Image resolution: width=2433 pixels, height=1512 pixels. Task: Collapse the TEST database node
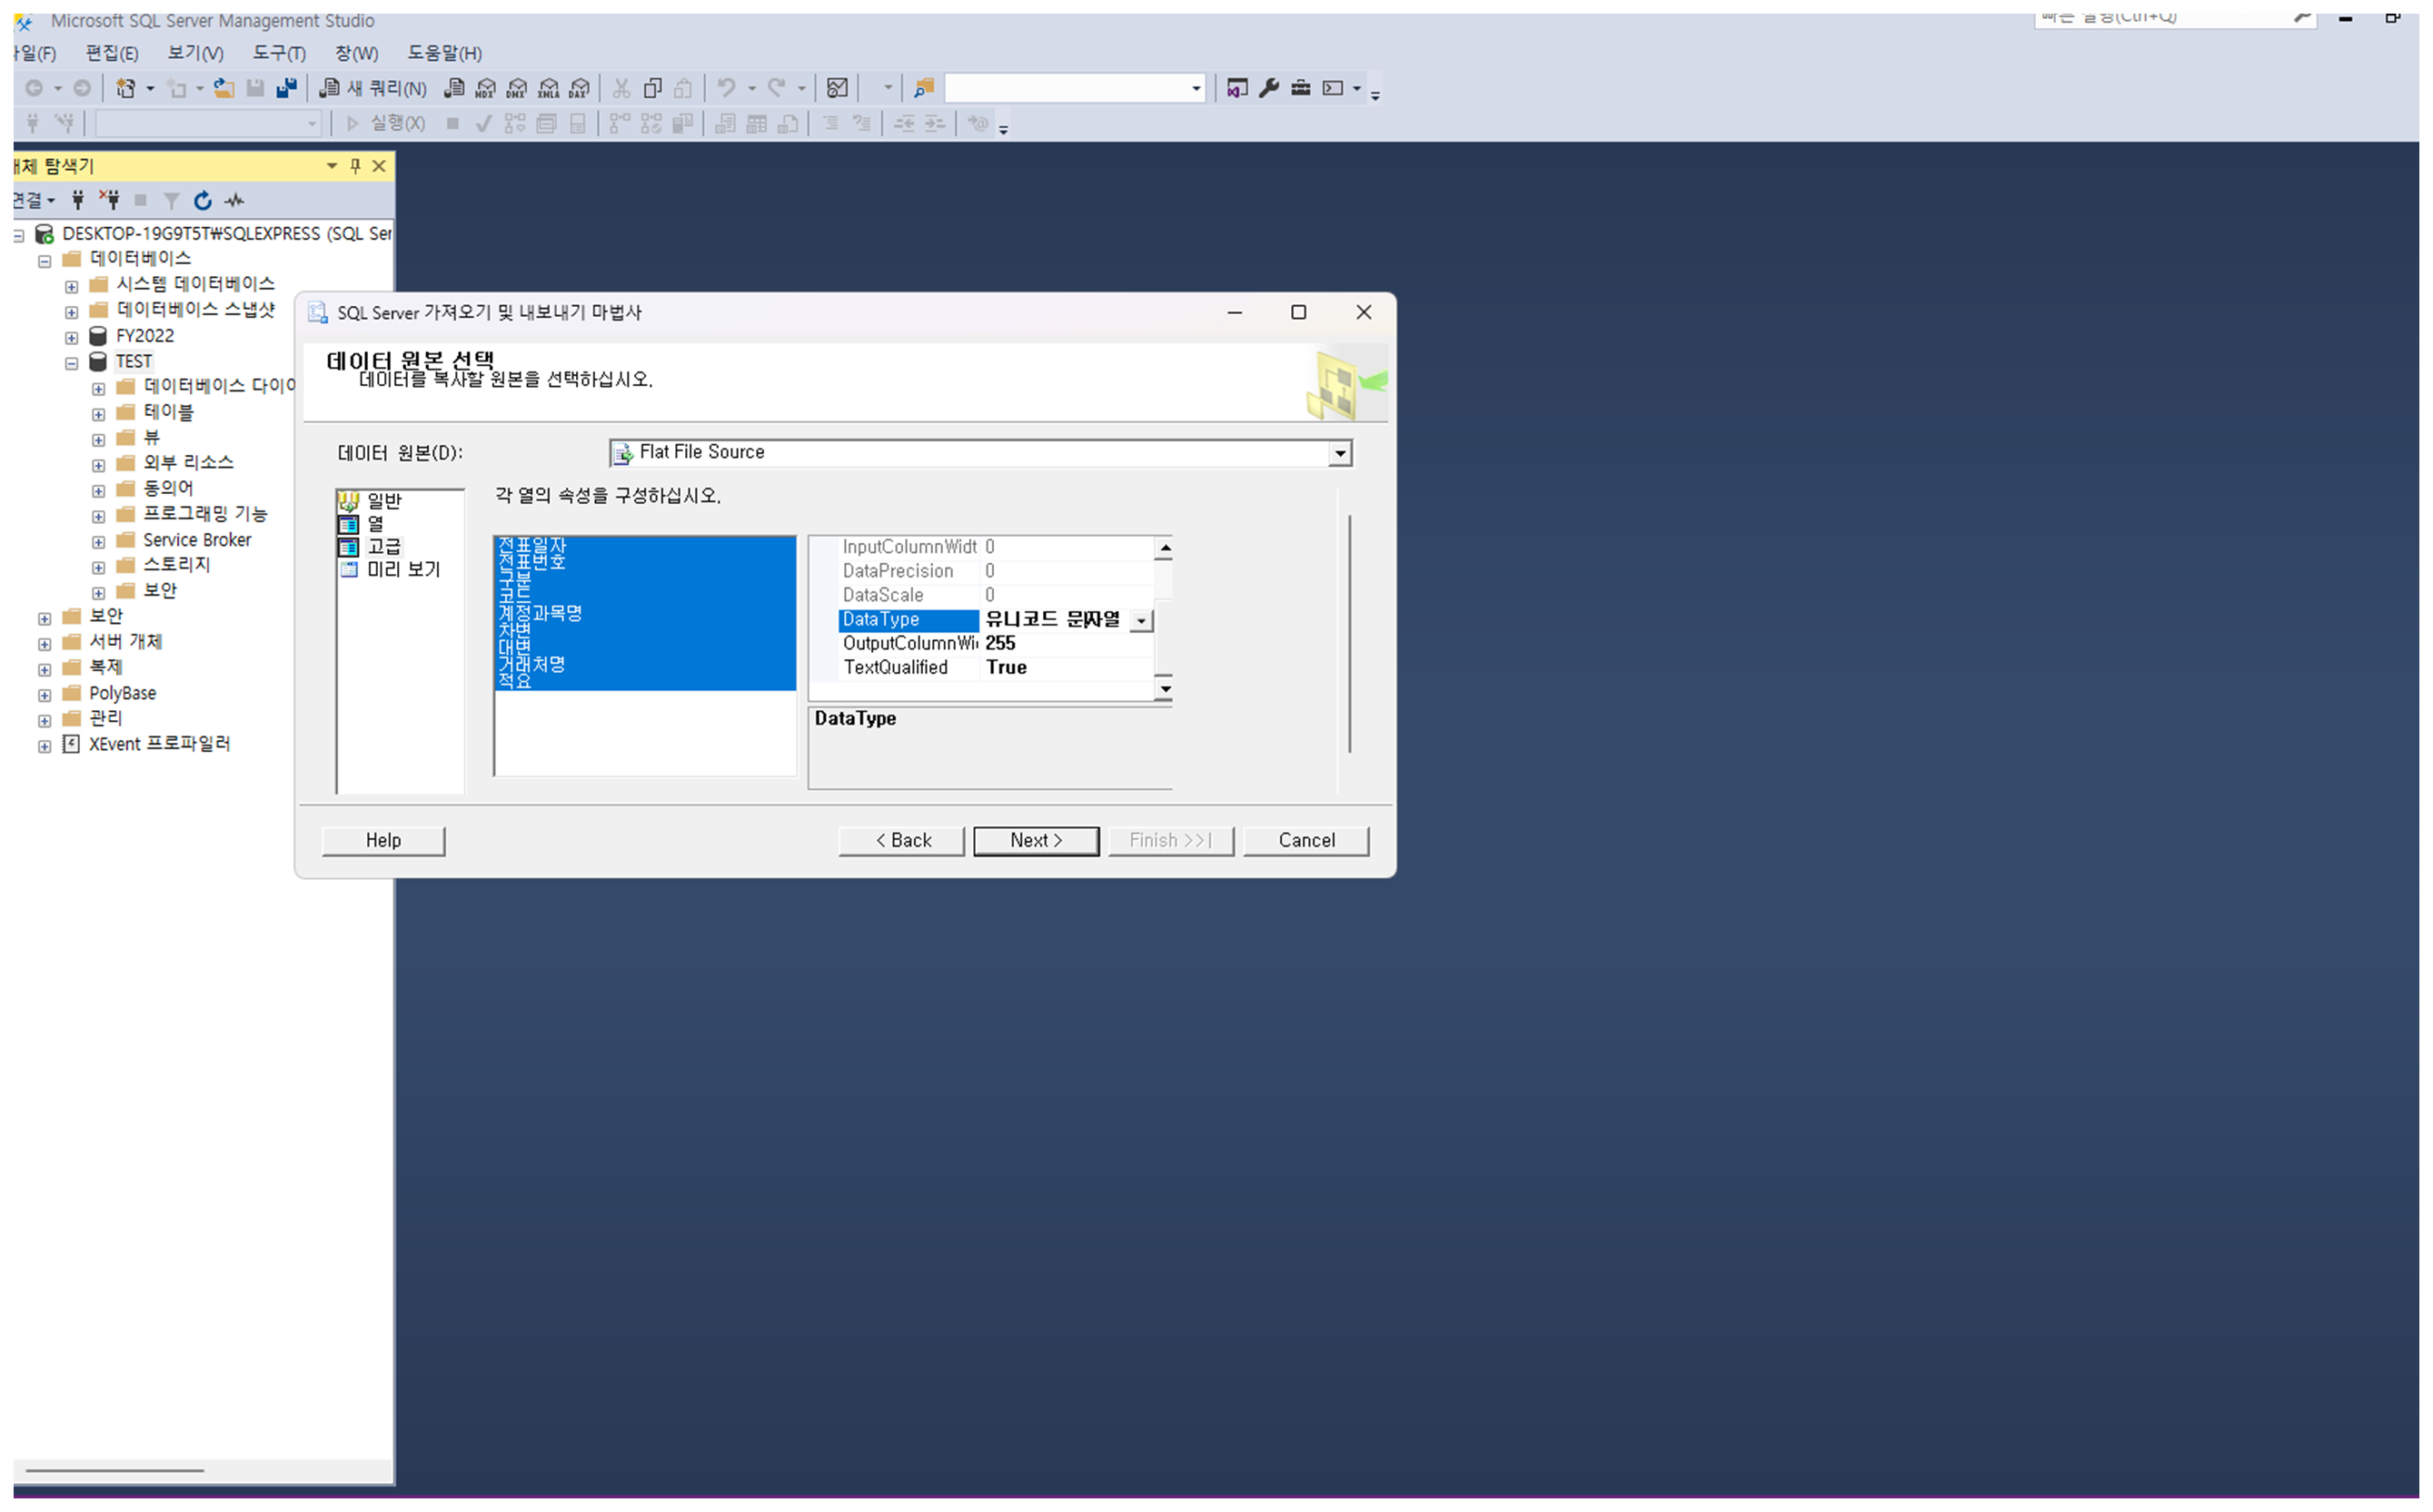point(72,363)
